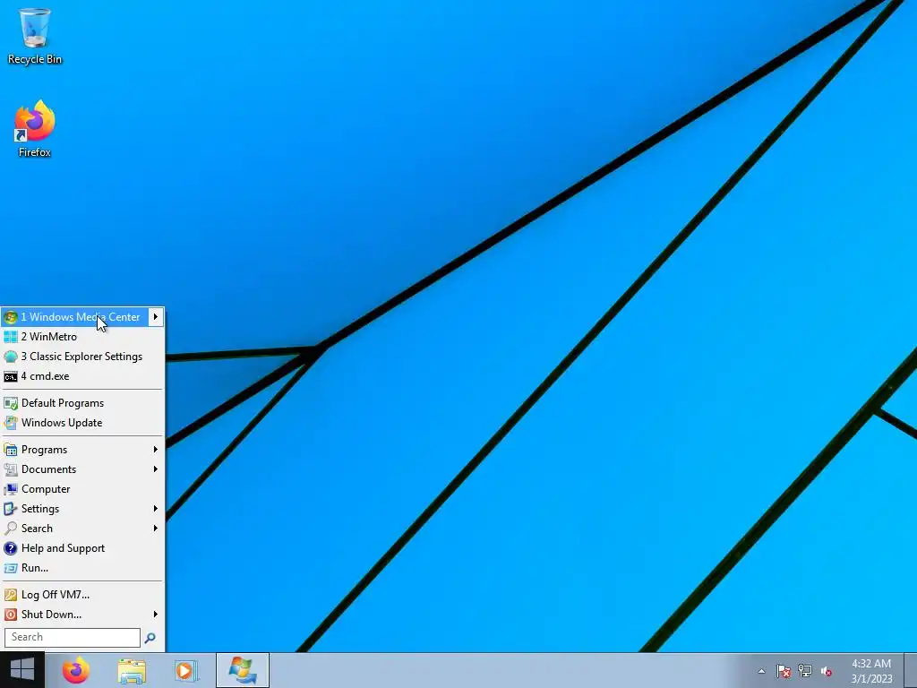The width and height of the screenshot is (917, 688).
Task: Open the Action Center flag icon
Action: coord(784,671)
